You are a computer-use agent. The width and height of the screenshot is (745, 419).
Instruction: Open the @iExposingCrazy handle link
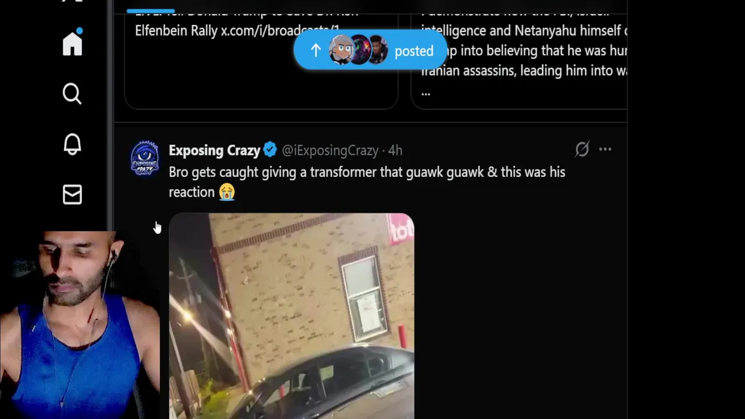point(330,150)
